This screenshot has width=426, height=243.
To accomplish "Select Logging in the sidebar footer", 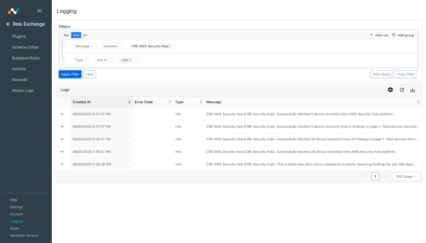I will coord(16,221).
